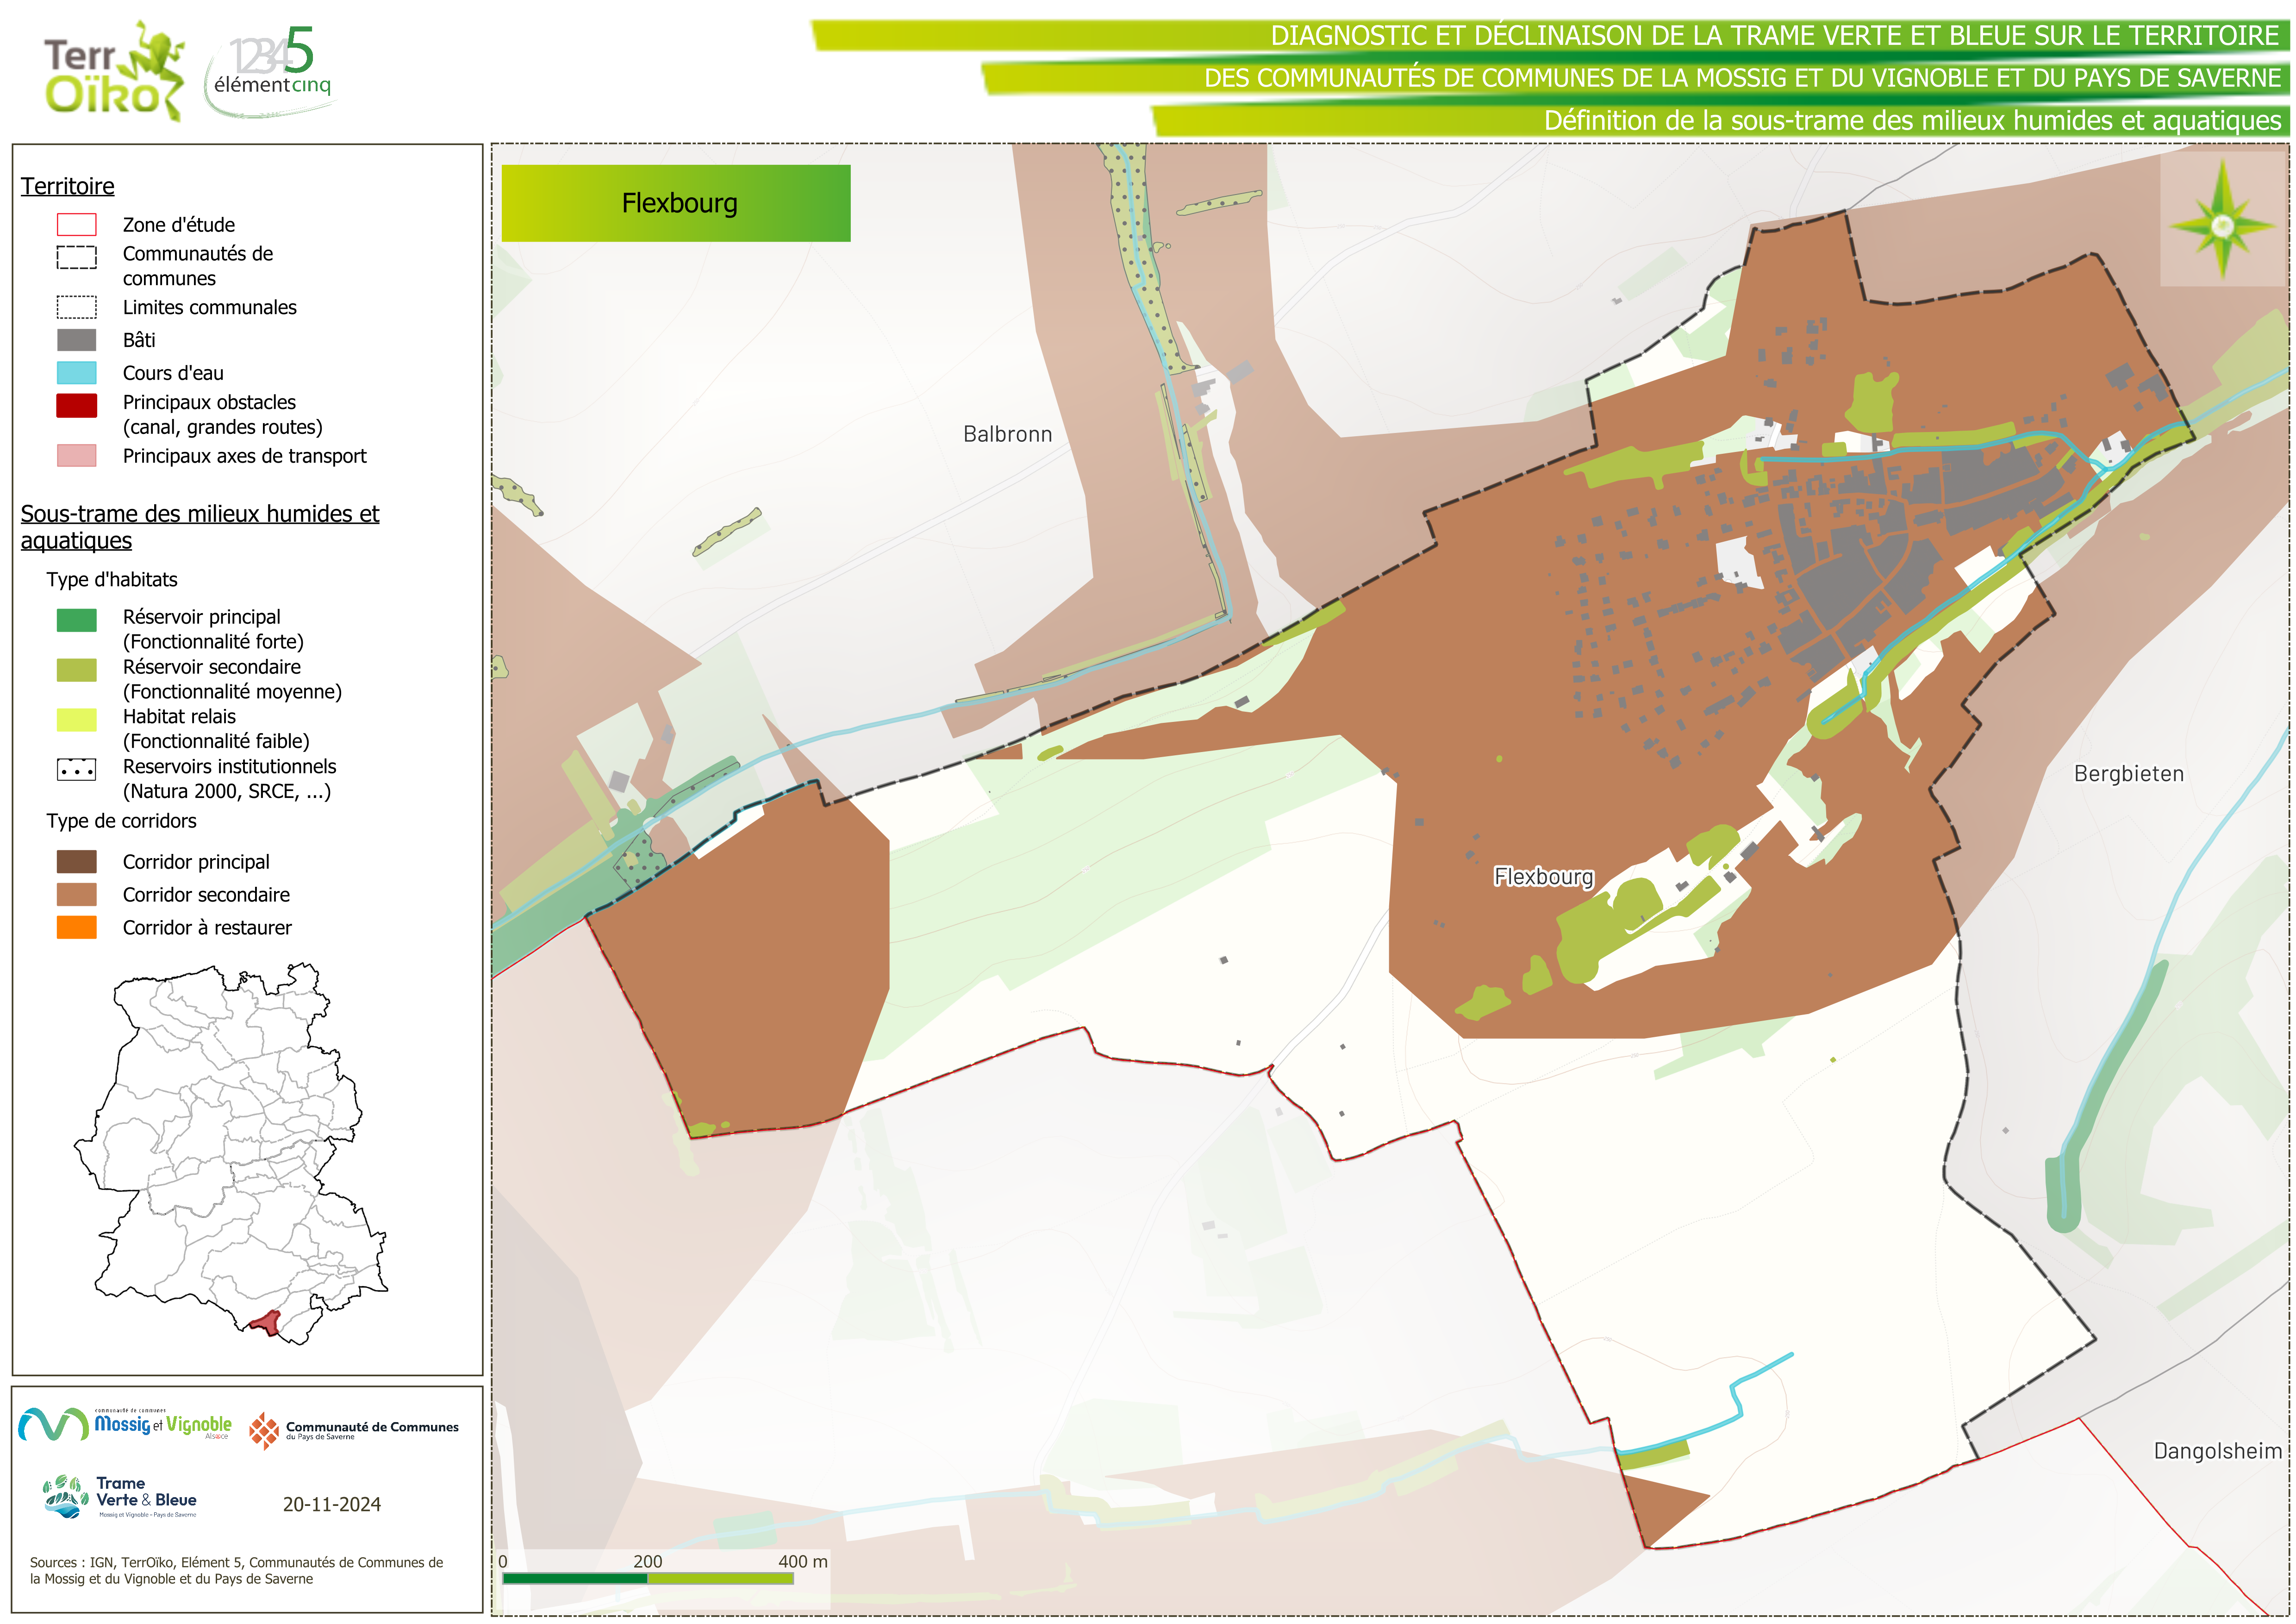
Task: Click the Territoire legend heading
Action: click(68, 187)
